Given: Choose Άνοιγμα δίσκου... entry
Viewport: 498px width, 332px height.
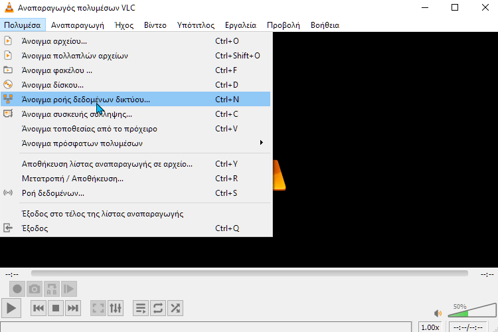Looking at the screenshot, I should (135, 85).
